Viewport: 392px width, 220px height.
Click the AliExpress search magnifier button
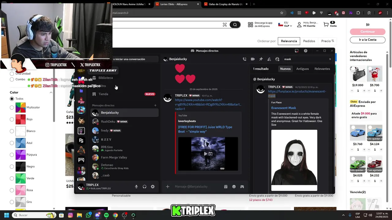coord(235,25)
